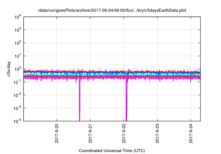
Task: Click the 2017-9-23 date tick label
Action: pos(157,133)
